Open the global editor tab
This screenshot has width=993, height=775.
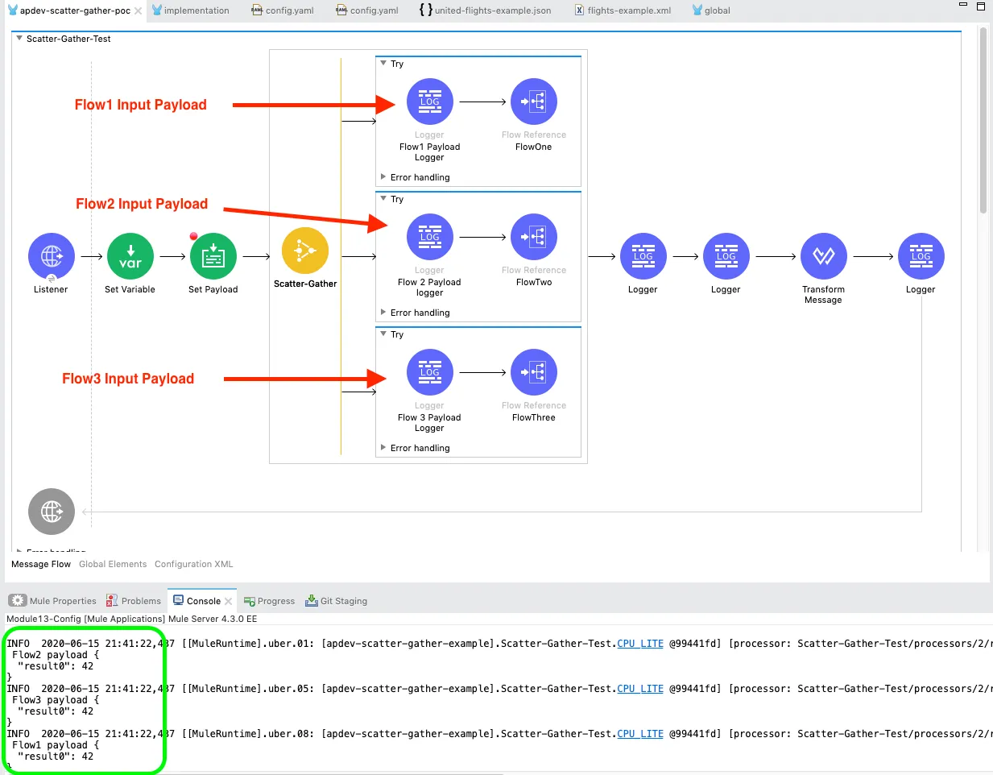711,10
